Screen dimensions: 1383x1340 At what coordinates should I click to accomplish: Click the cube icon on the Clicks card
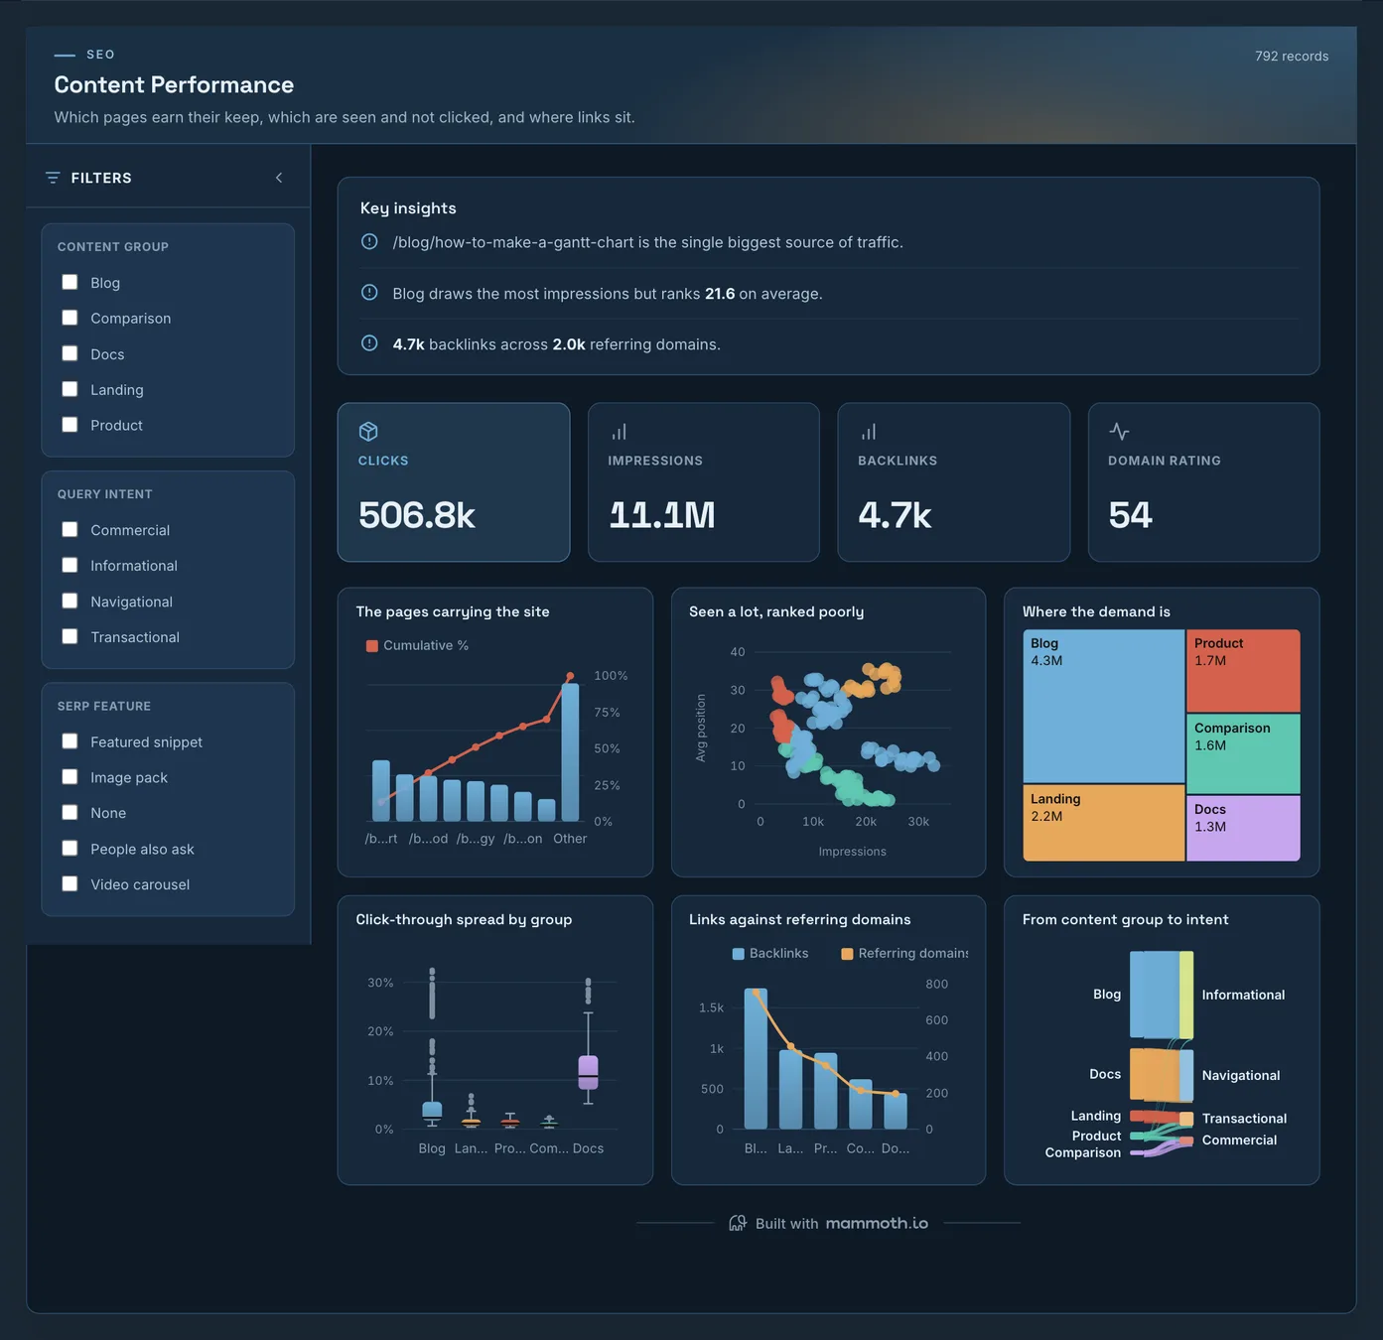(368, 432)
